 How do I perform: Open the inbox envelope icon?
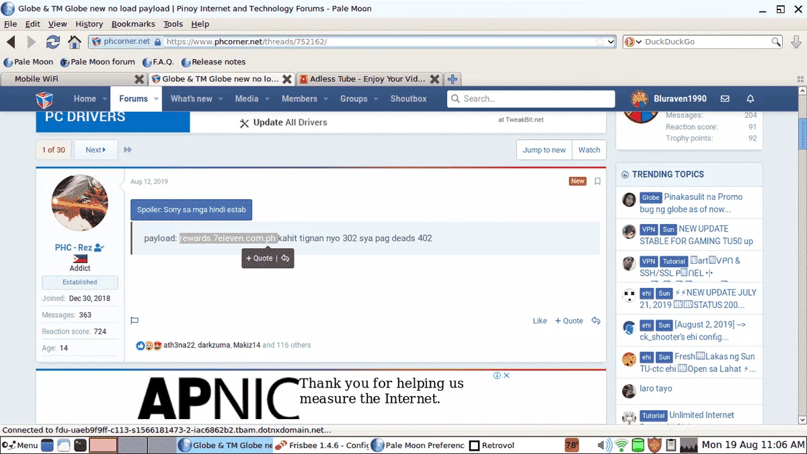tap(725, 99)
